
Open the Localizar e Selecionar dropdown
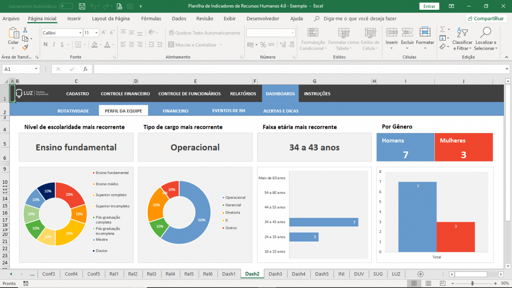[486, 39]
